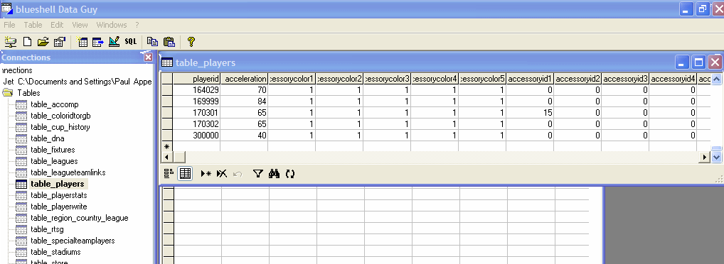
Task: Open the SQL query tool
Action: [x=131, y=42]
